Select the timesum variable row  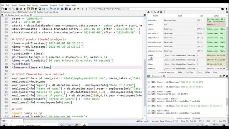(x=187, y=68)
